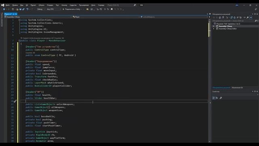This screenshot has width=259, height=146.
Task: Click the Properties panel alphabetical sort icon
Action: coord(217,98)
